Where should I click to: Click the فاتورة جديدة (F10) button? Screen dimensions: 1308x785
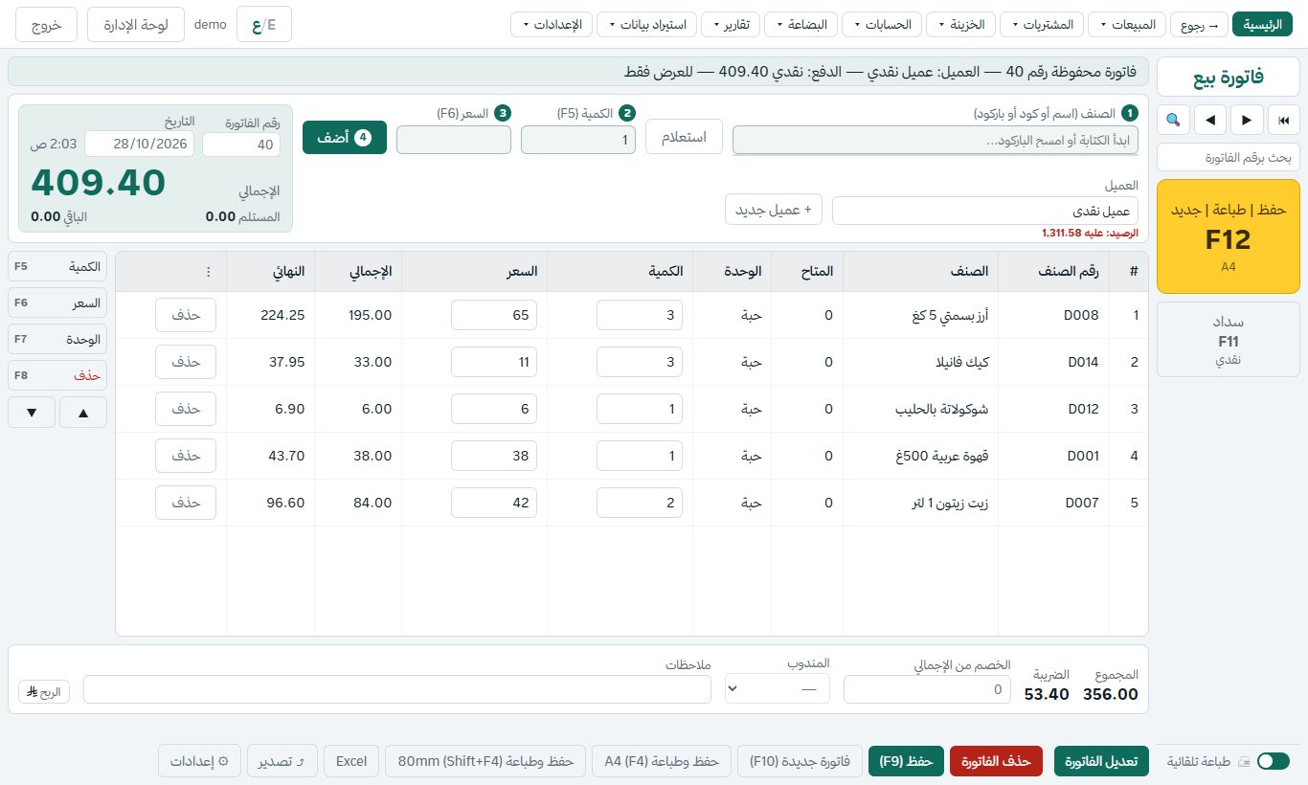pyautogui.click(x=800, y=761)
